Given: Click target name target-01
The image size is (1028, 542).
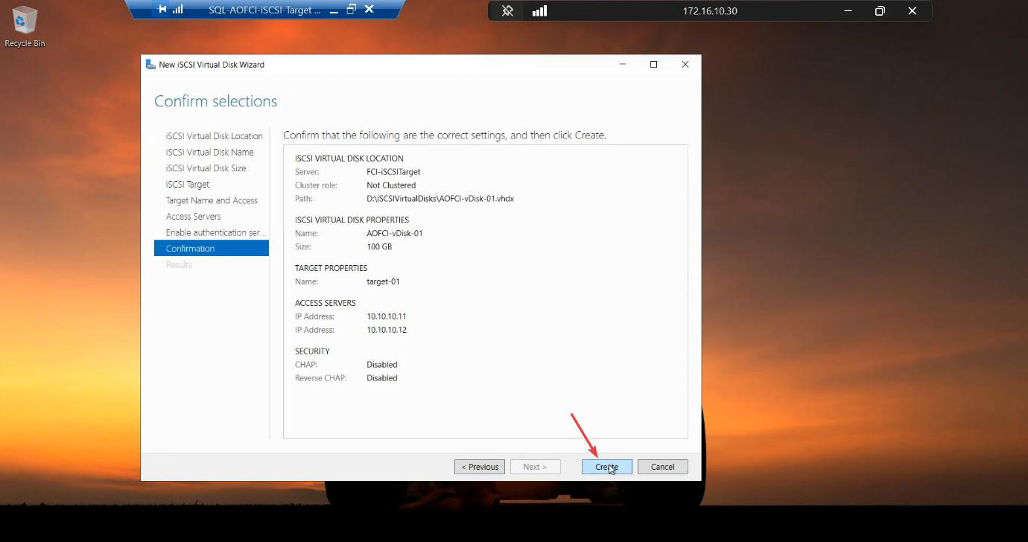Looking at the screenshot, I should click(x=383, y=281).
